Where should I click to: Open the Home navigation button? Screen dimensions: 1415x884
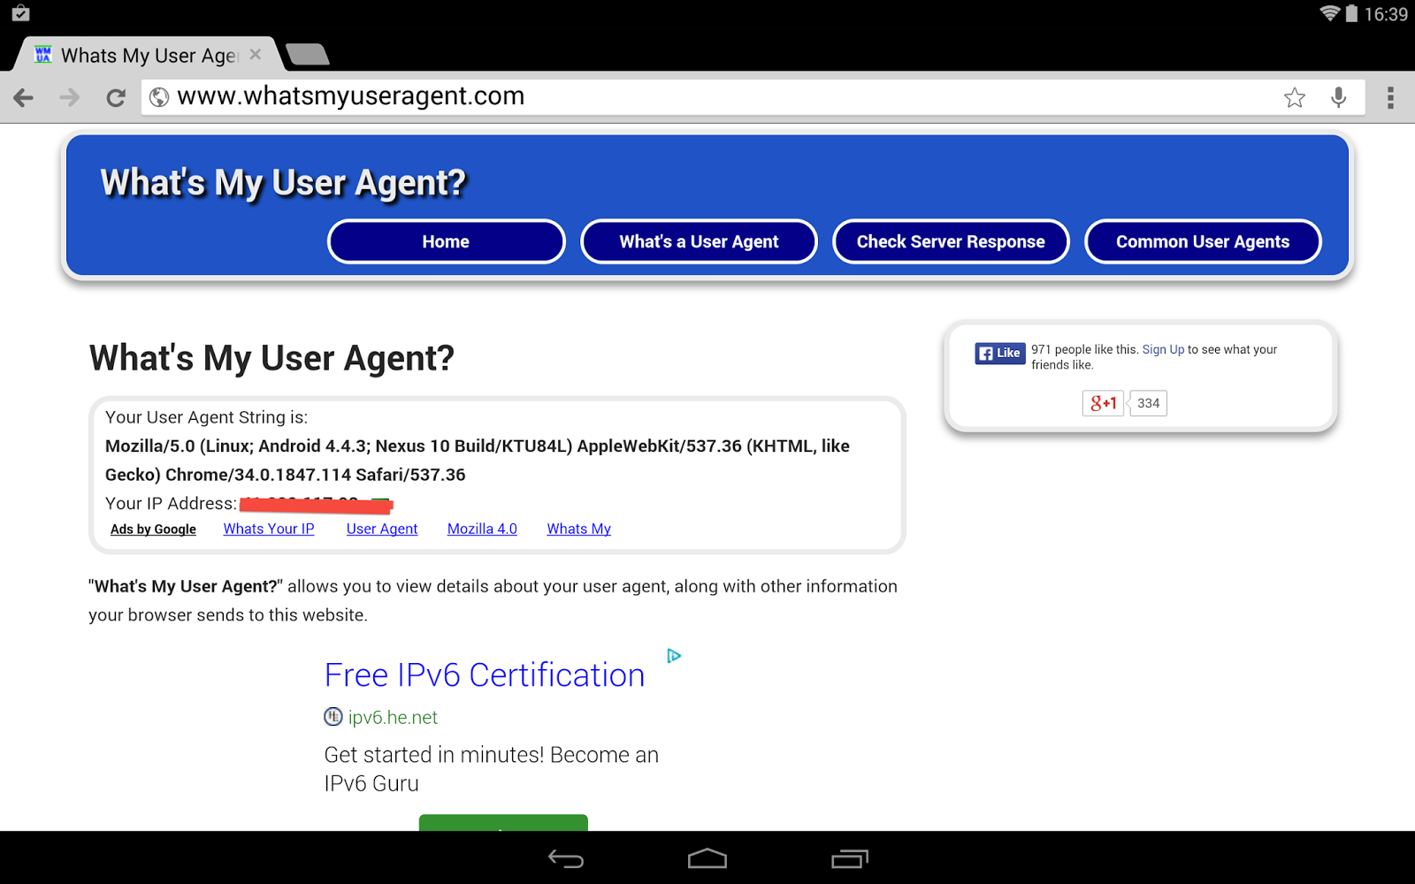(446, 241)
